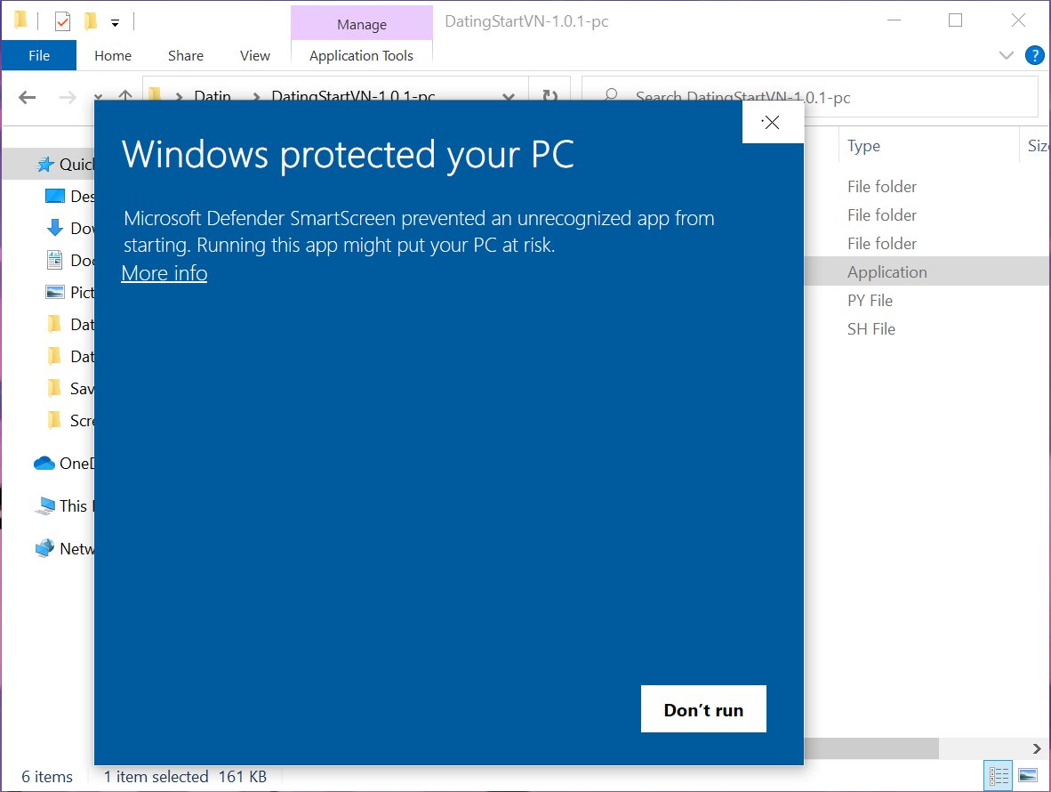Image resolution: width=1051 pixels, height=792 pixels.
Task: Open Documents in navigation pane
Action: (x=70, y=260)
